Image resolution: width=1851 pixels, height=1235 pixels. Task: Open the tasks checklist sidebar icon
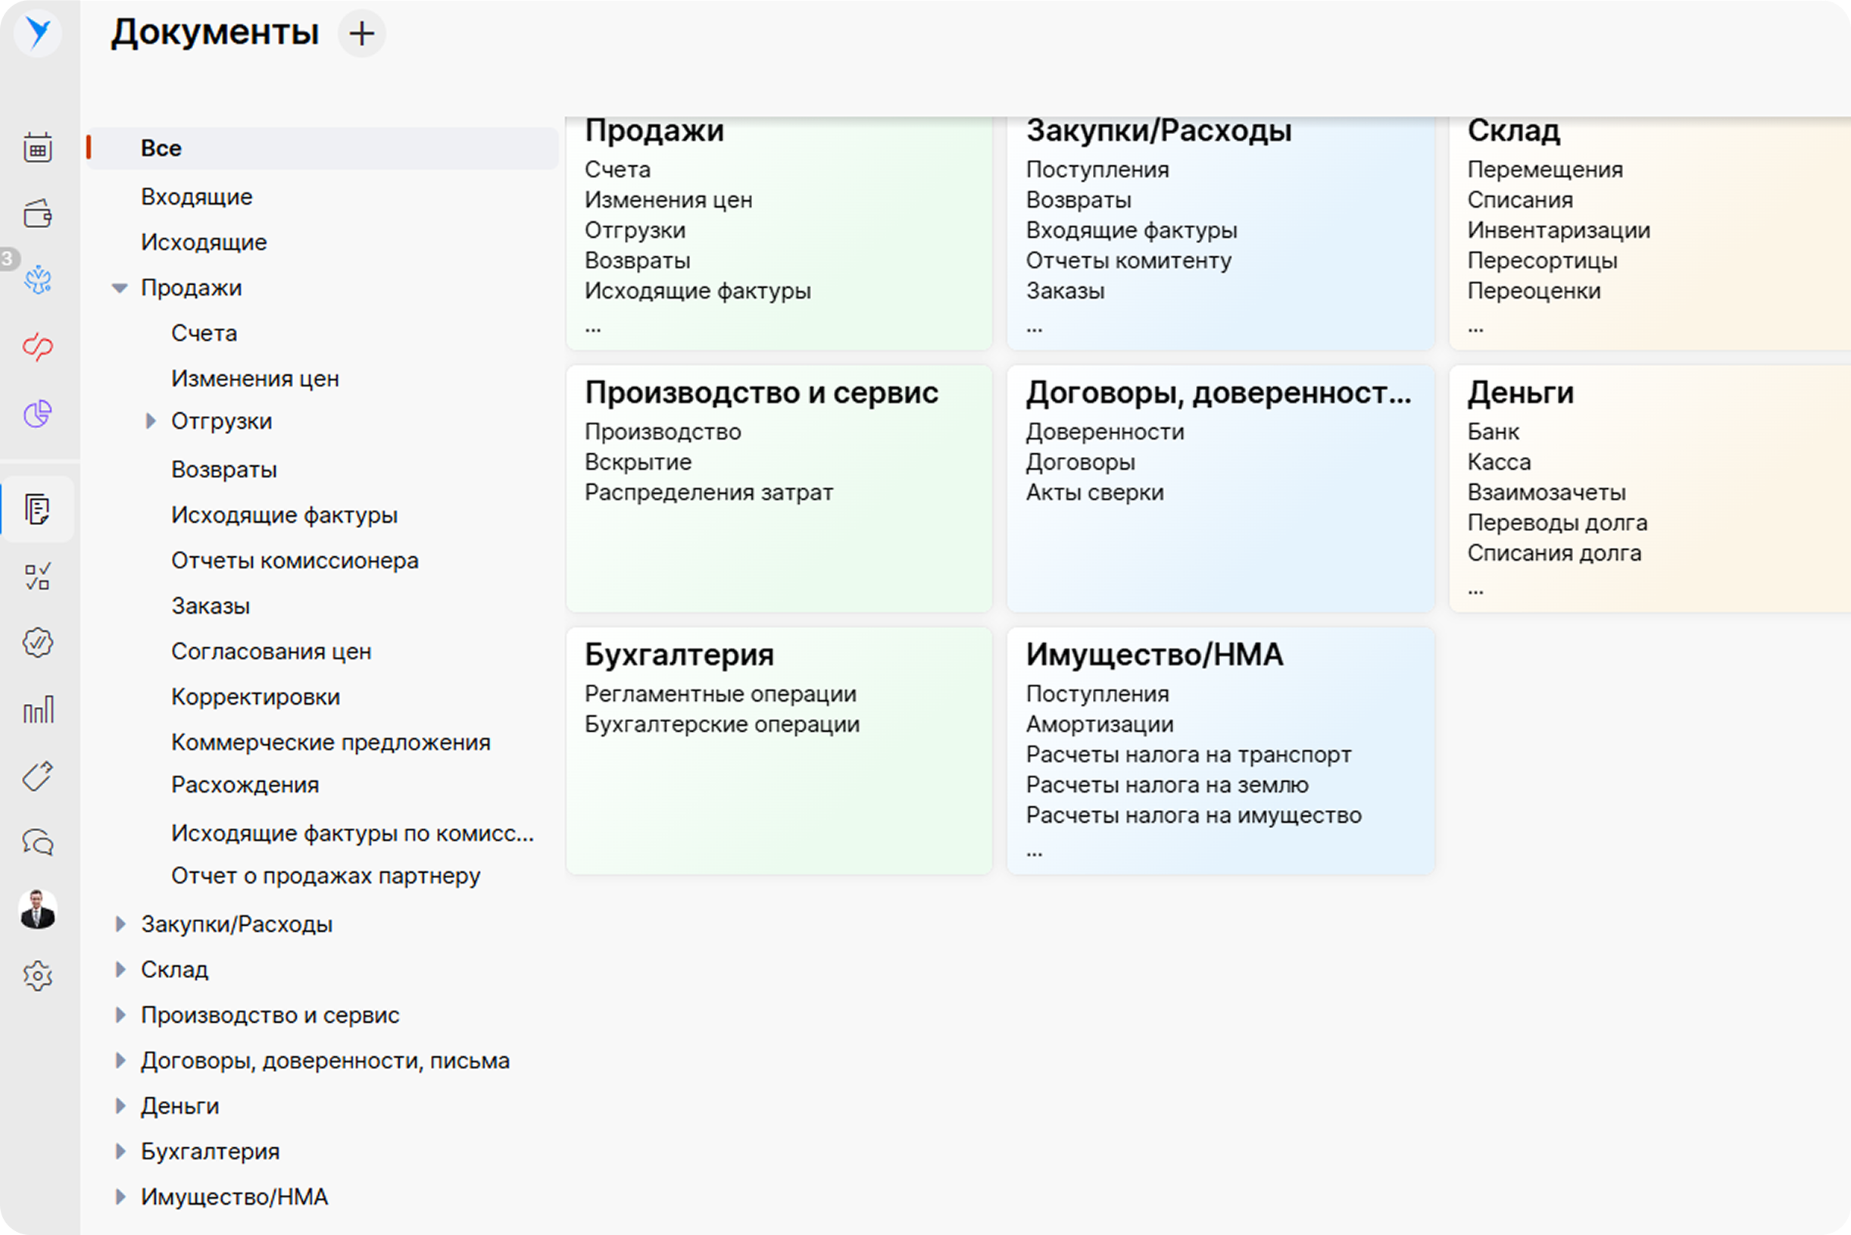pos(38,577)
